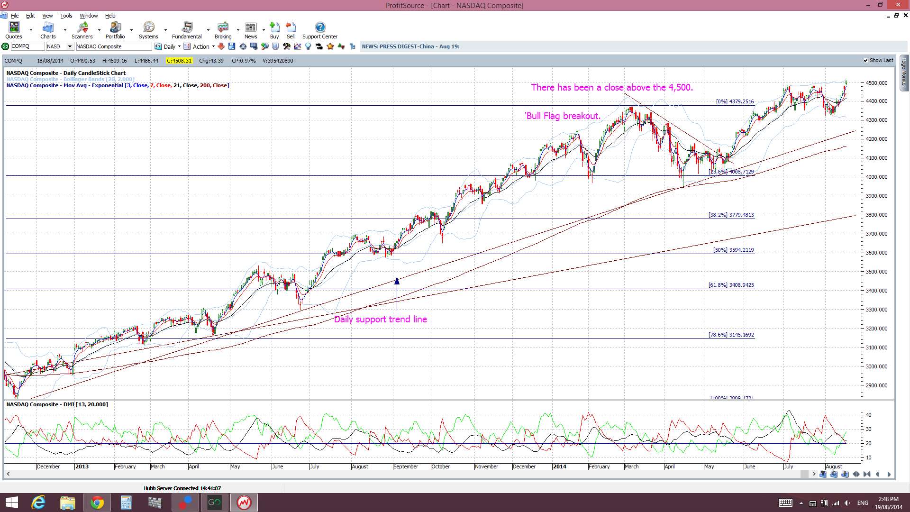Toggle the Show Last checkbox
The height and width of the screenshot is (512, 910).
pos(865,61)
